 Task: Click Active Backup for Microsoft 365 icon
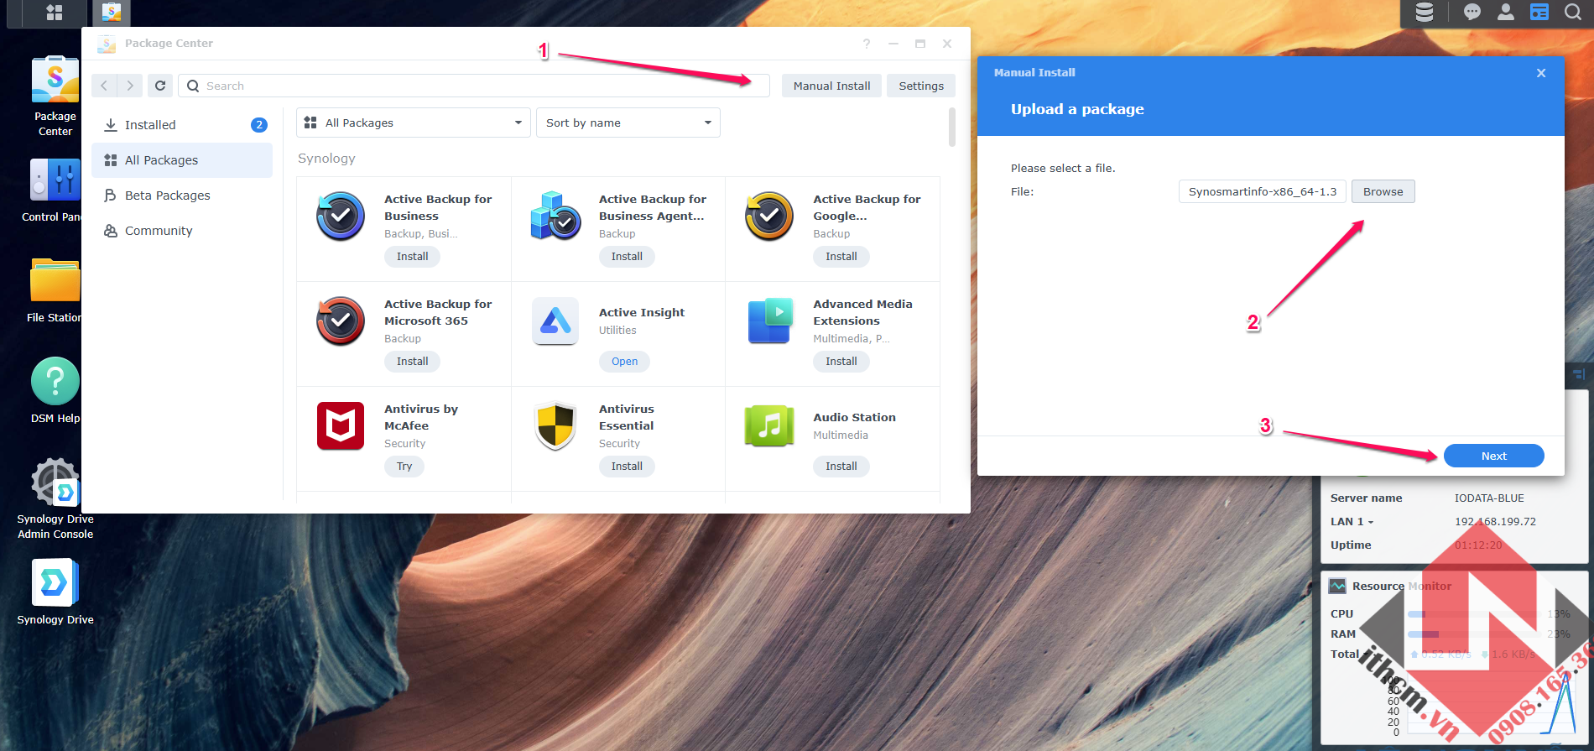coord(341,321)
